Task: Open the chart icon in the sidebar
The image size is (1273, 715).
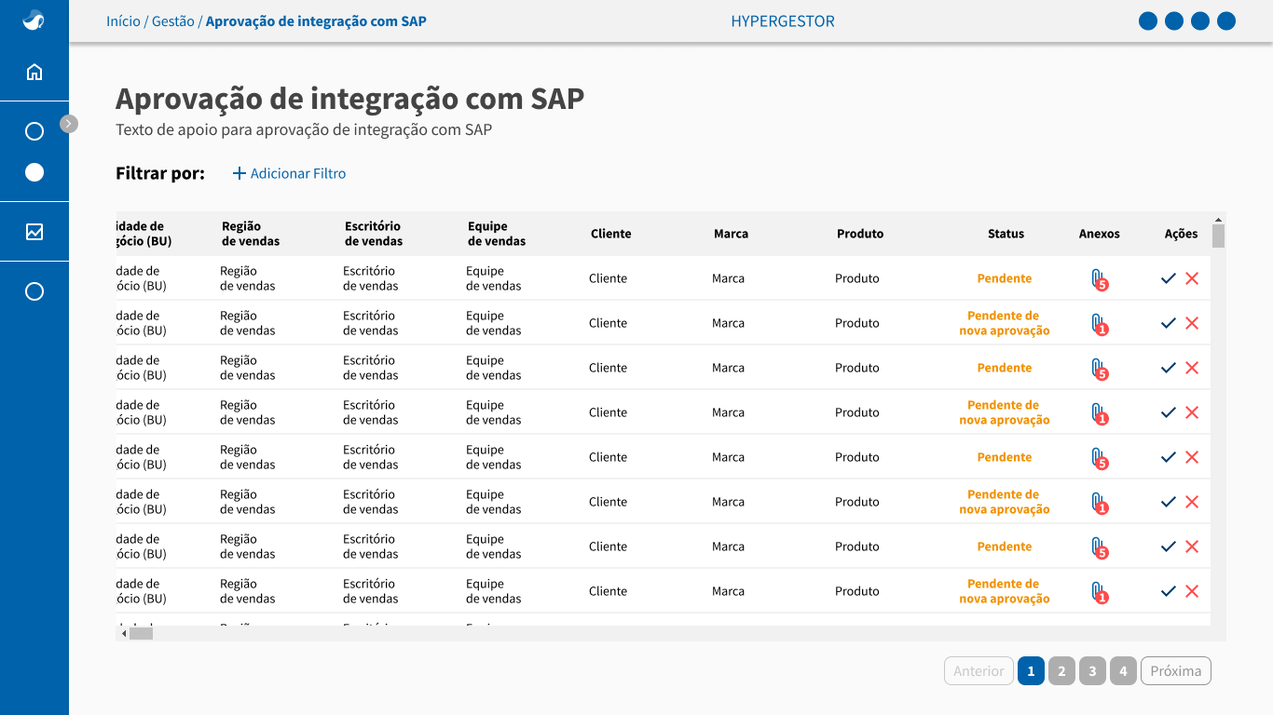Action: pos(34,232)
